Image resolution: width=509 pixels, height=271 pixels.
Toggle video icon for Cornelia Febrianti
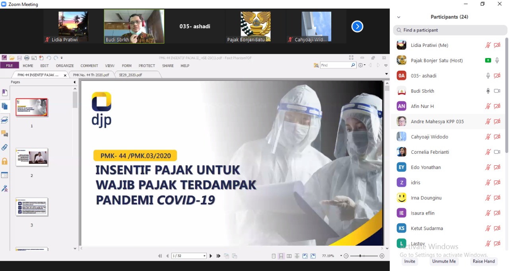pos(497,152)
